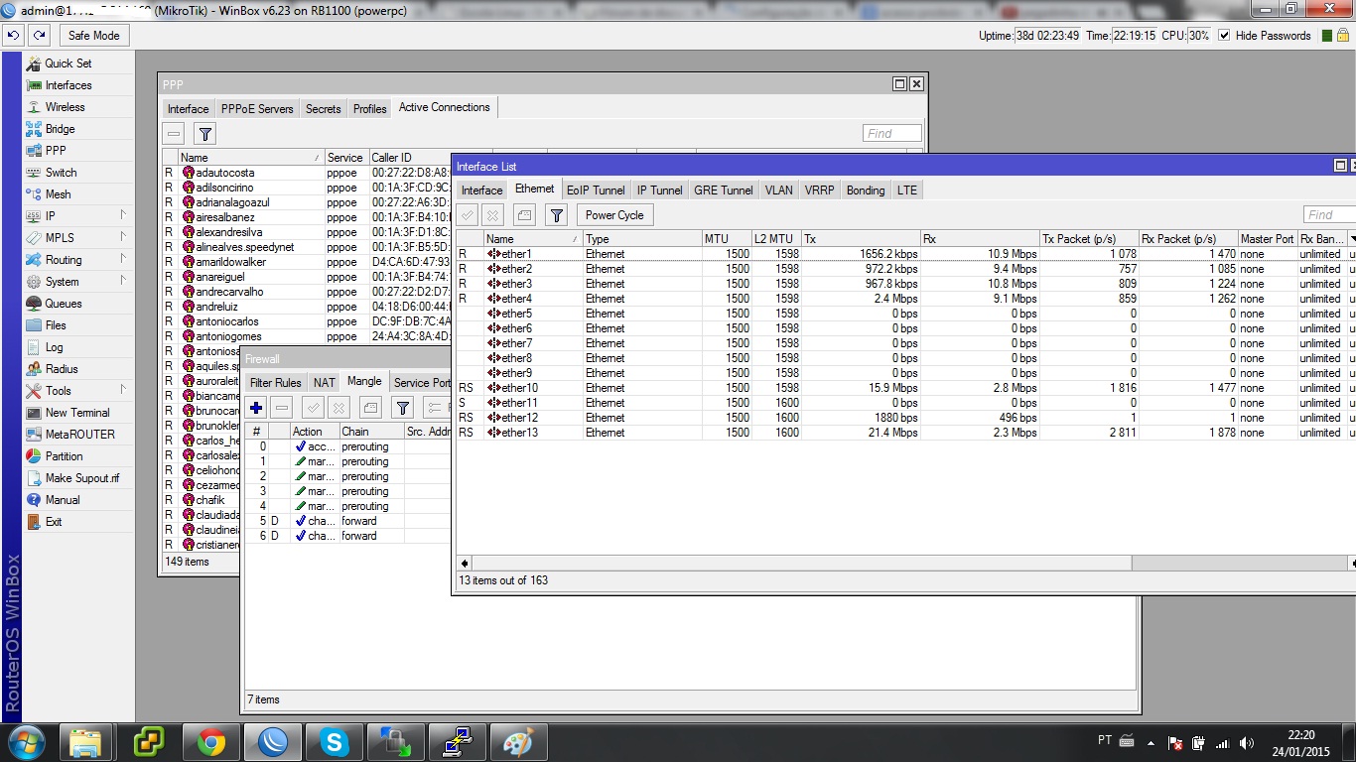Click the blue plus icon in Firewall
The image size is (1356, 762).
256,408
